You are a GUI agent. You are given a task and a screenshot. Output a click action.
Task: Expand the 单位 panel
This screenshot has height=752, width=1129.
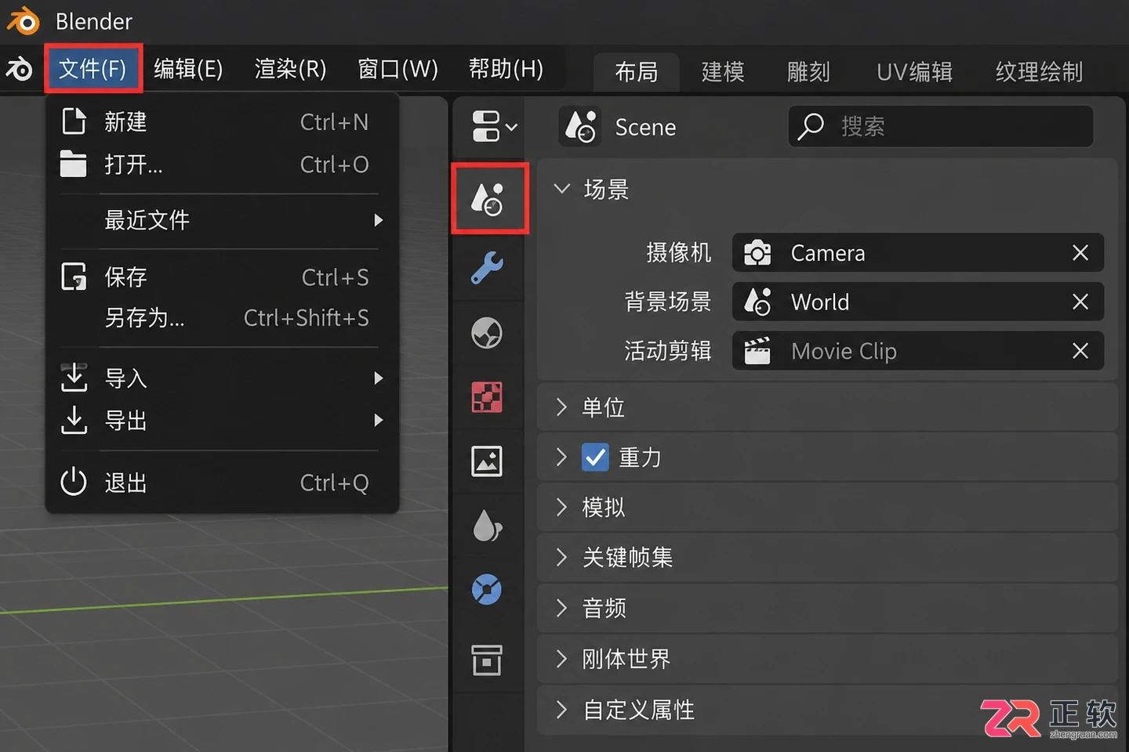click(x=561, y=407)
